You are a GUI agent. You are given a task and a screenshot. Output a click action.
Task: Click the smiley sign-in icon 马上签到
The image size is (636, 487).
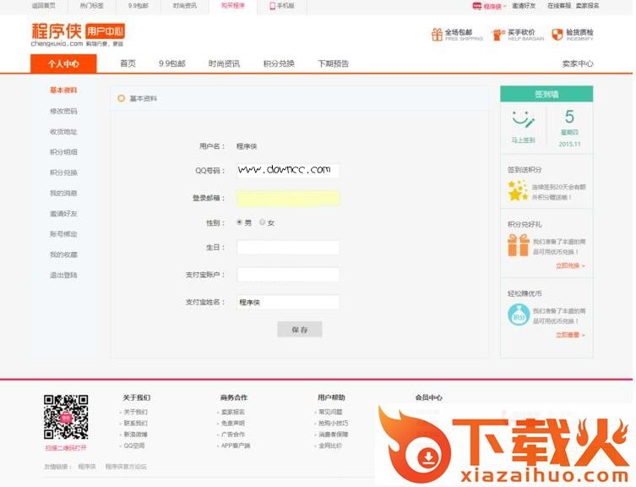[x=523, y=119]
